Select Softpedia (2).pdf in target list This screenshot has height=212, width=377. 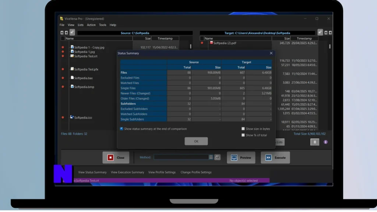point(225,43)
